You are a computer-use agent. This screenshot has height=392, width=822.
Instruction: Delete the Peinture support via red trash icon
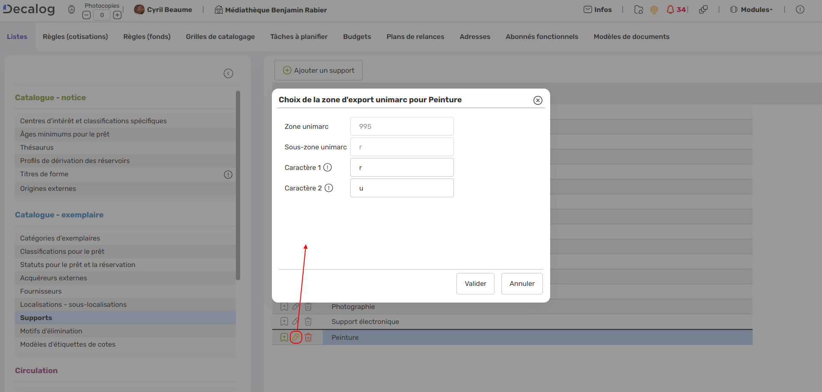pyautogui.click(x=309, y=337)
